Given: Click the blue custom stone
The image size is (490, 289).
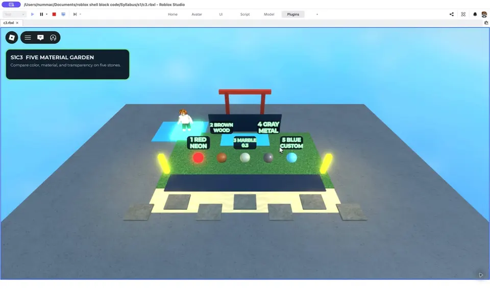Looking at the screenshot, I should pos(291,157).
